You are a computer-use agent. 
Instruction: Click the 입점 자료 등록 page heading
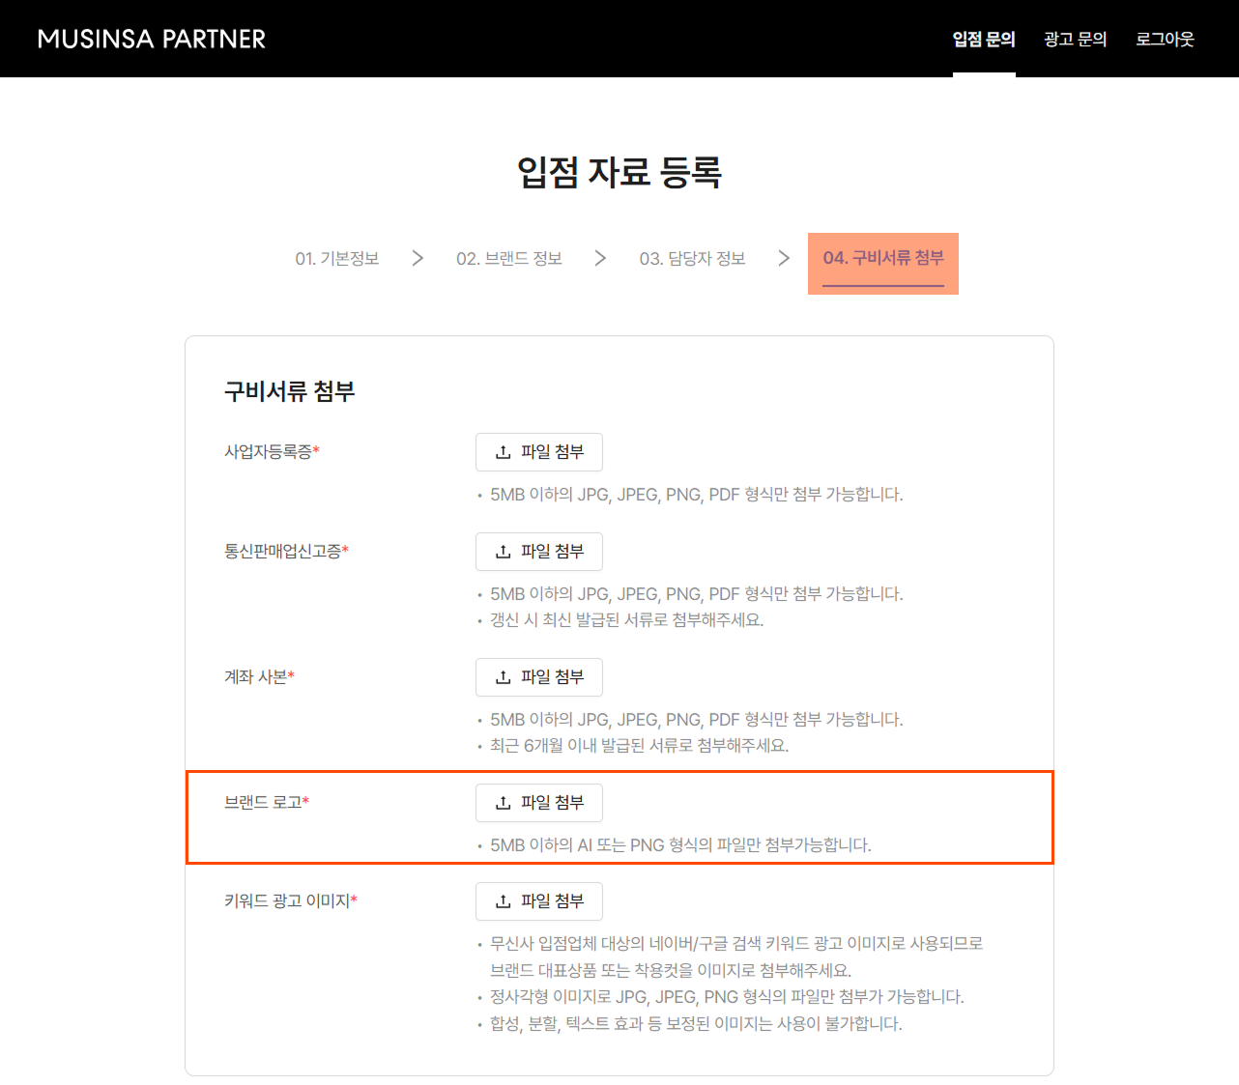click(619, 173)
